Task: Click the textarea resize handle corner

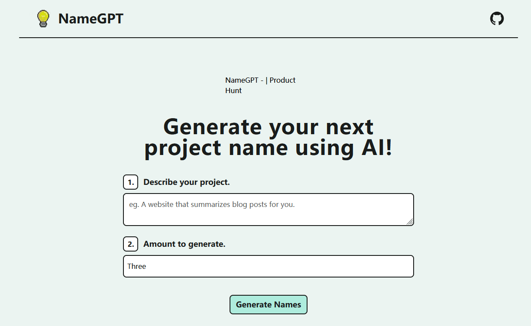Action: pyautogui.click(x=410, y=222)
